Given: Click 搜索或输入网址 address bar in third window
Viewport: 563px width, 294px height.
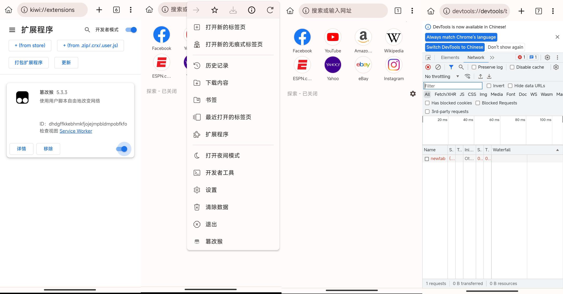Looking at the screenshot, I should [343, 11].
